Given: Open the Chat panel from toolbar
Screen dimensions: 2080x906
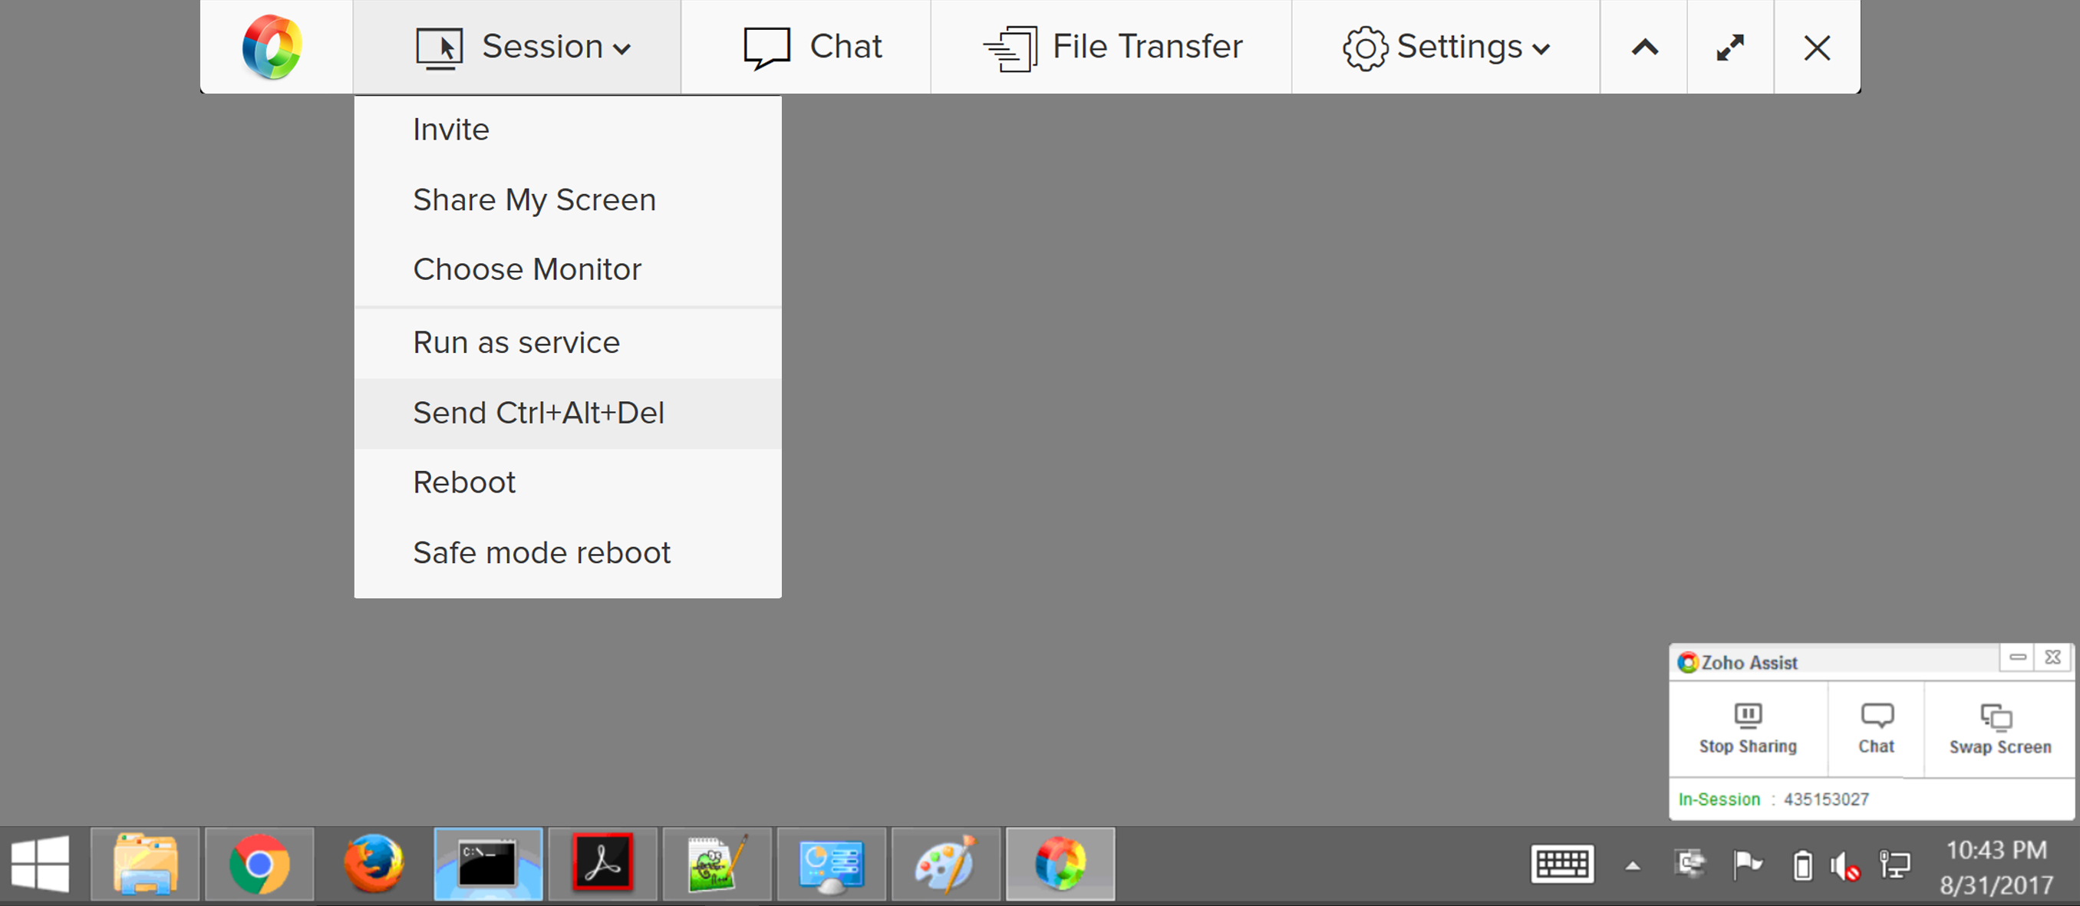Looking at the screenshot, I should (807, 47).
